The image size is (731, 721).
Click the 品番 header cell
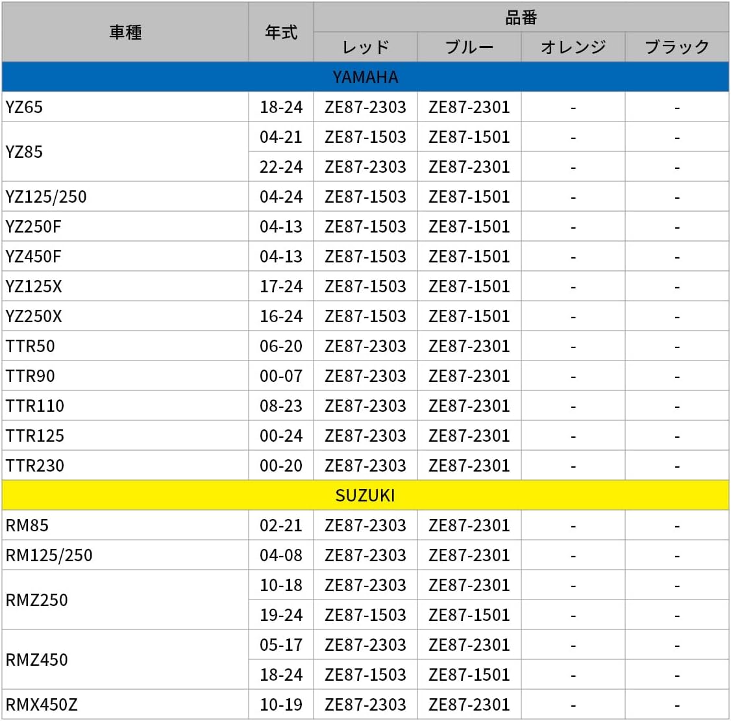pyautogui.click(x=521, y=18)
